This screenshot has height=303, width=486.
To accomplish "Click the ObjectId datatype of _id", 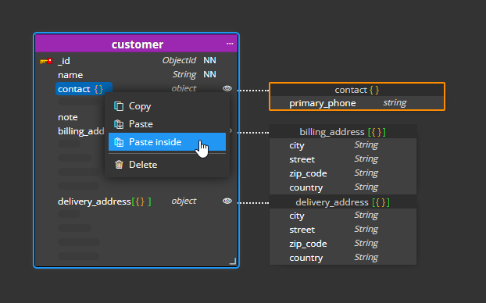I will tap(179, 60).
